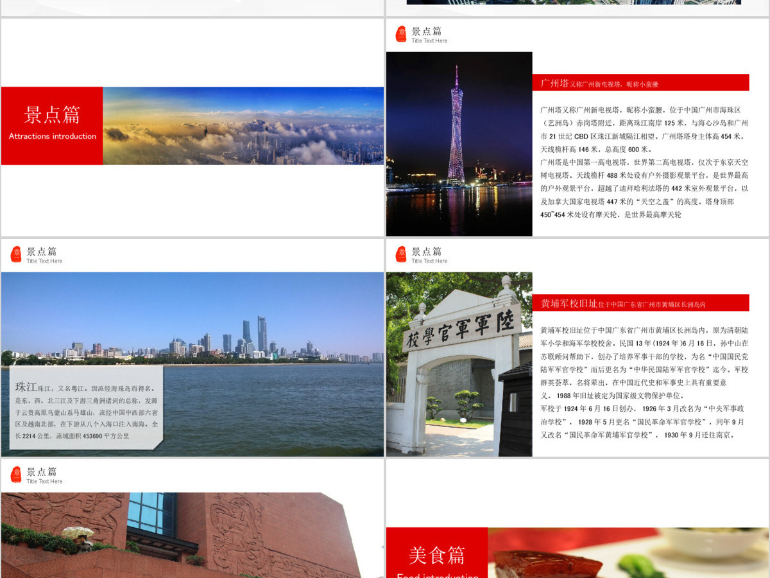Screen dimensions: 770x578
Task: Click the paragraph beginning 广州塔是中国第一高电视塔
Action: pos(644,188)
